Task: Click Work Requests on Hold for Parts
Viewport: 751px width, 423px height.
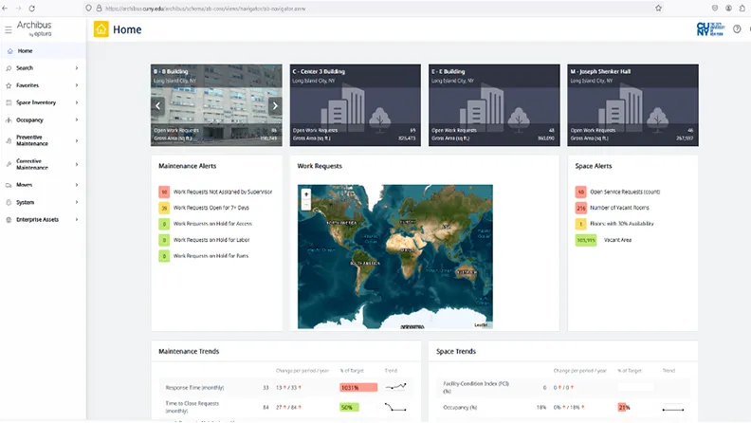Action: (204, 256)
